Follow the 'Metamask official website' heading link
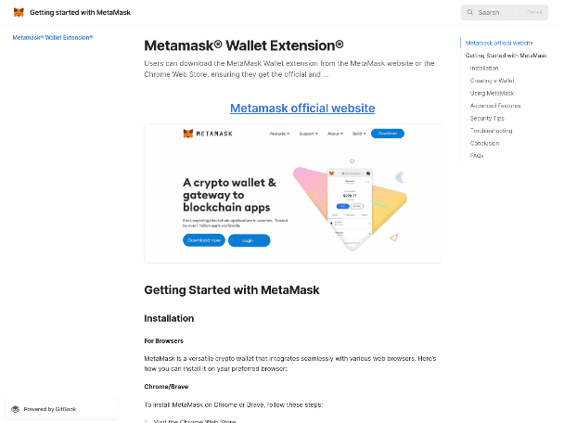This screenshot has height=423, width=564. coord(302,109)
